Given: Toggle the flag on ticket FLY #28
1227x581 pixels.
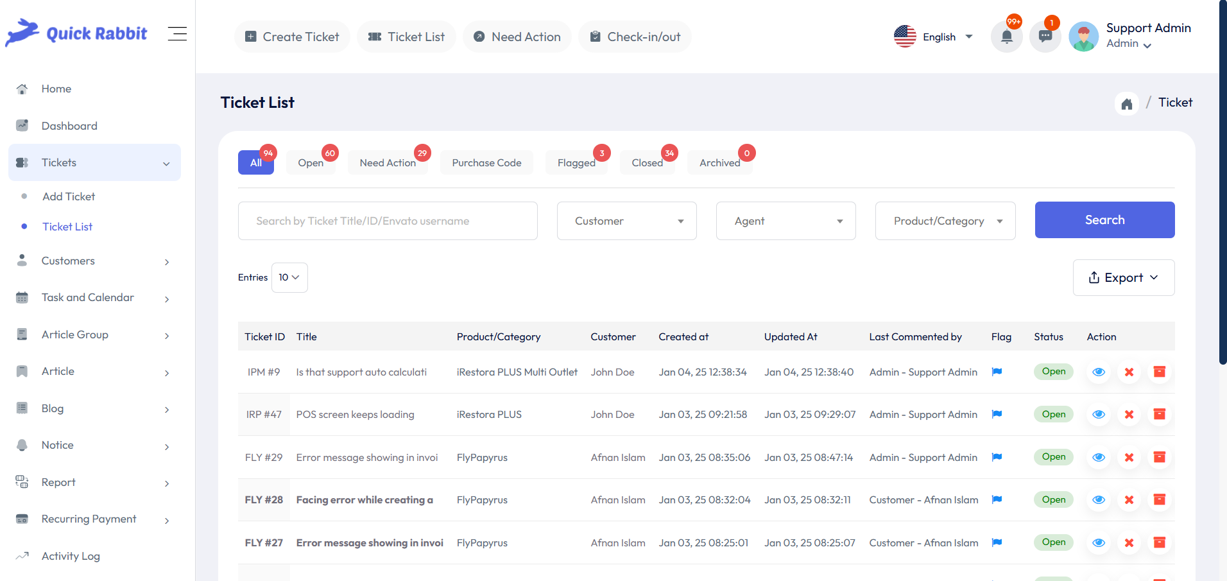Looking at the screenshot, I should click(x=996, y=499).
